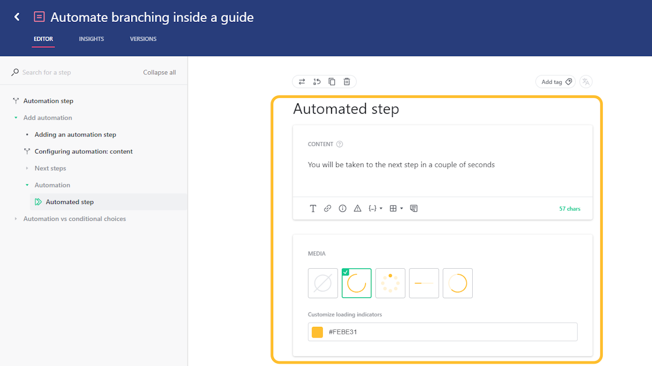Click the yellow #FEBE31 color swatch

(x=317, y=332)
